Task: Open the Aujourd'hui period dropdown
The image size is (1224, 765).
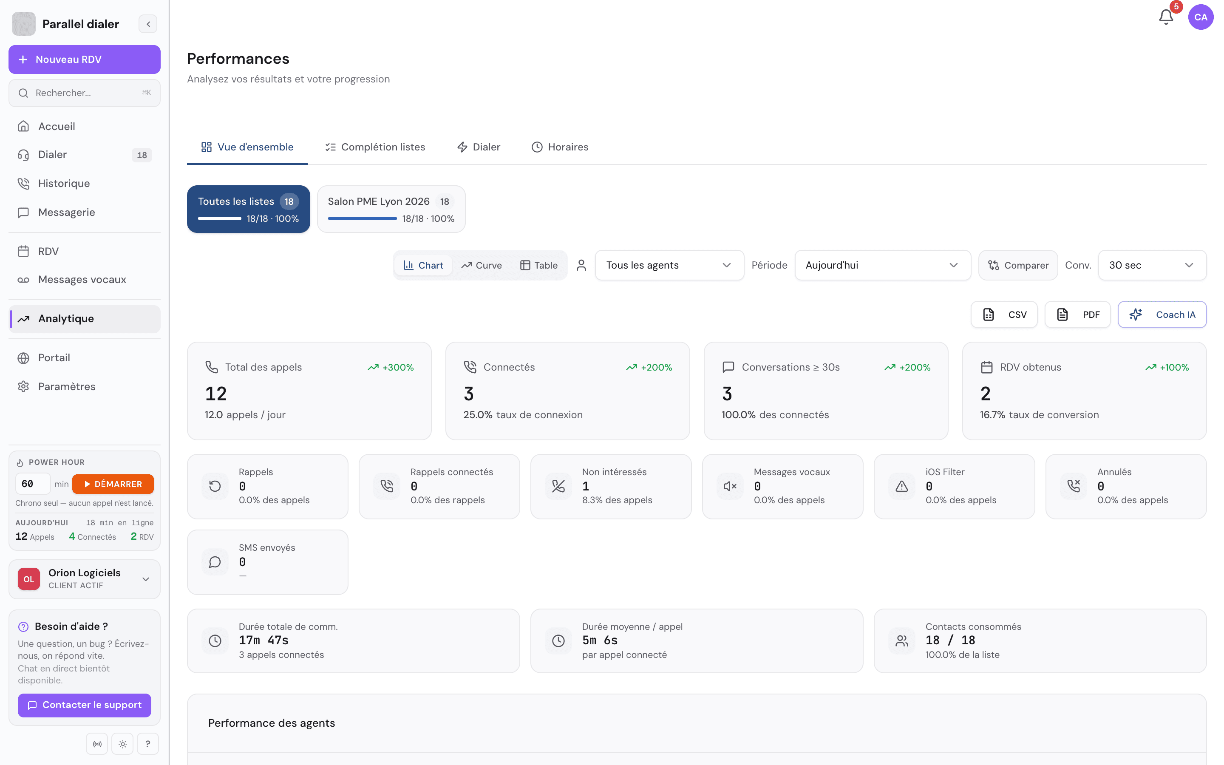Action: (883, 265)
